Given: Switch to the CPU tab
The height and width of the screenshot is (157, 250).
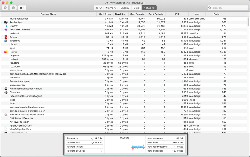Looking at the screenshot, I should 99,8.
